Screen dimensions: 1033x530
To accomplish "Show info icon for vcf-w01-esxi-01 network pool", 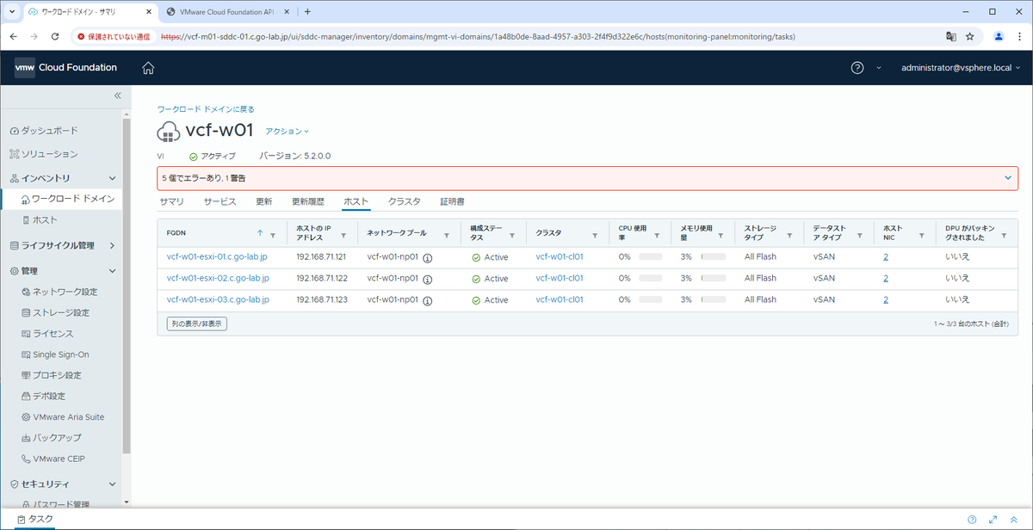I will (428, 257).
